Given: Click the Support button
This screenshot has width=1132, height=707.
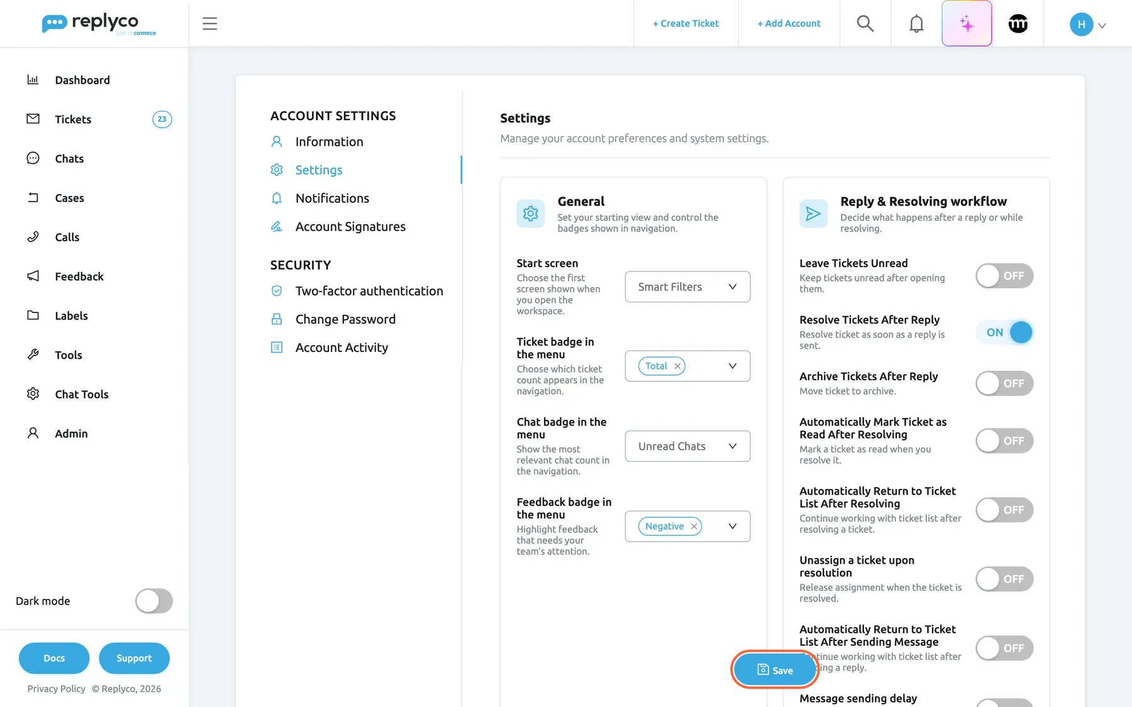Looking at the screenshot, I should pyautogui.click(x=134, y=658).
